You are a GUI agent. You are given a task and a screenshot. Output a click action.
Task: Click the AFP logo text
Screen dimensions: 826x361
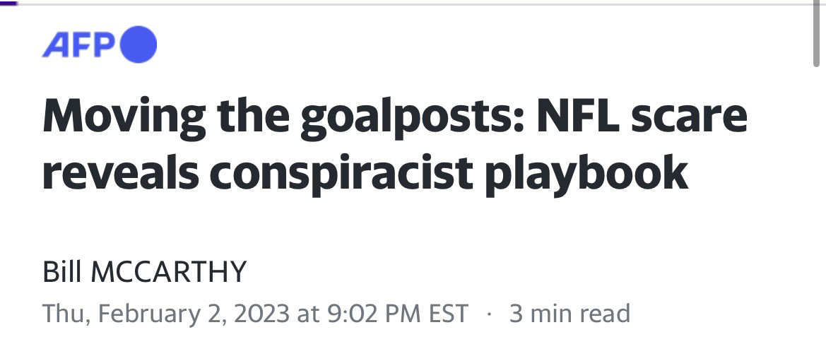78,45
